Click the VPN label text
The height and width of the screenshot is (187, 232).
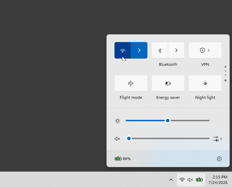[205, 64]
